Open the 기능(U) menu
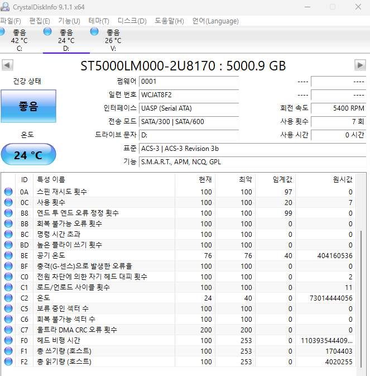The height and width of the screenshot is (376, 370). 69,21
